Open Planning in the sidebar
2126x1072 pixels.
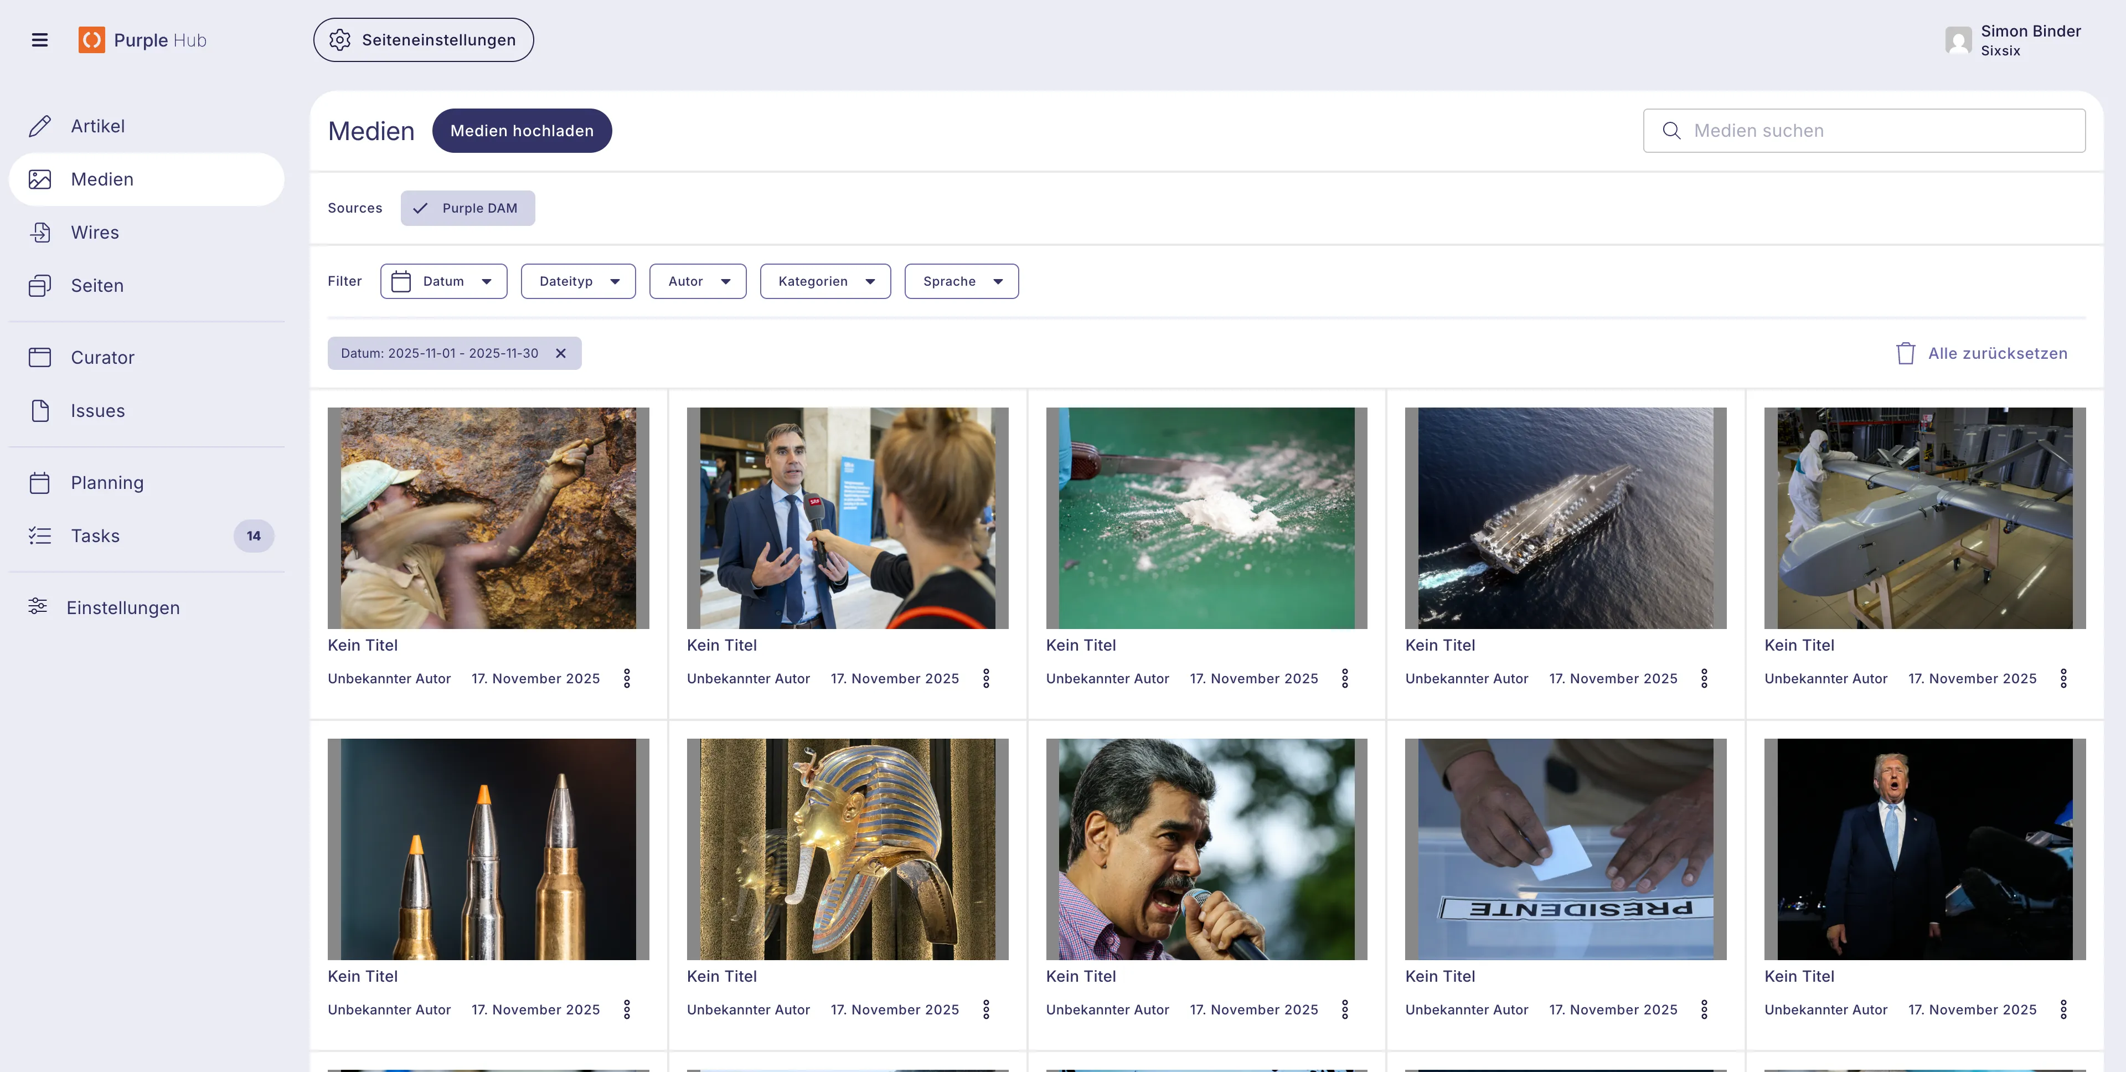pos(147,483)
